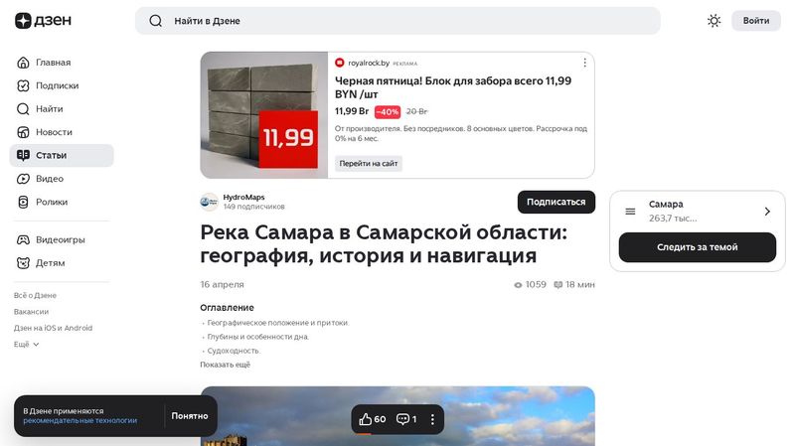Dismiss the notice with Понятно
Viewport: 795px width, 446px height.
(x=190, y=415)
